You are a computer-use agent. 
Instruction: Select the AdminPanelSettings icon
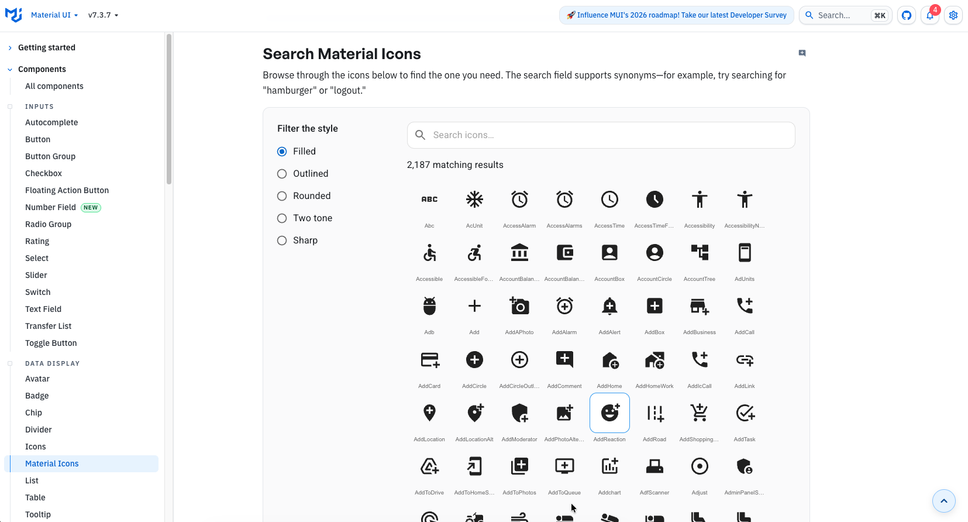click(745, 466)
